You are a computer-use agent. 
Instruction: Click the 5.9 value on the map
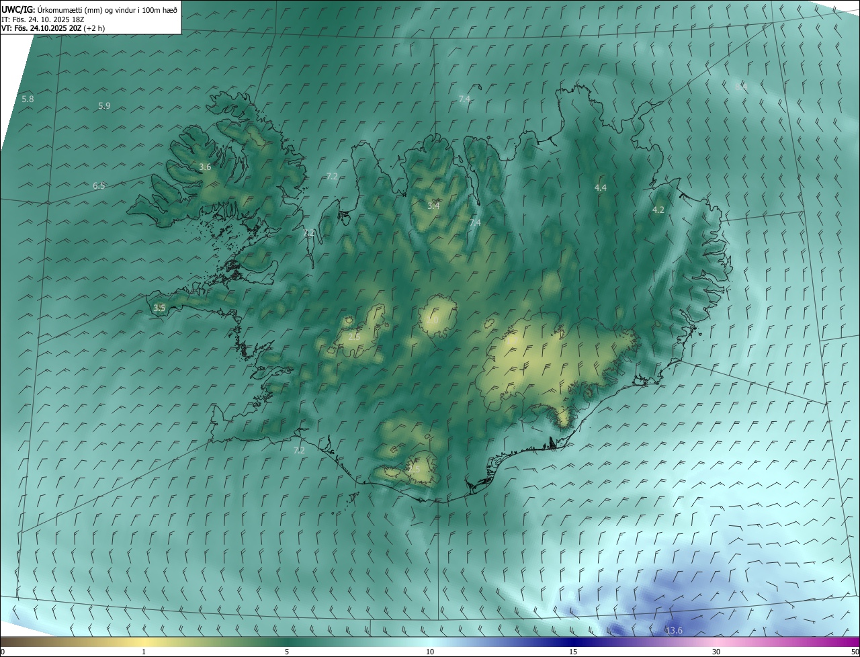[x=104, y=106]
